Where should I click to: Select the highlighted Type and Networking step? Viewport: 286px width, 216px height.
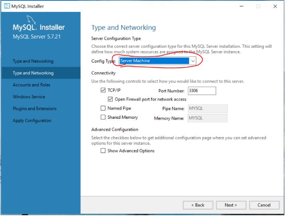pyautogui.click(x=33, y=73)
